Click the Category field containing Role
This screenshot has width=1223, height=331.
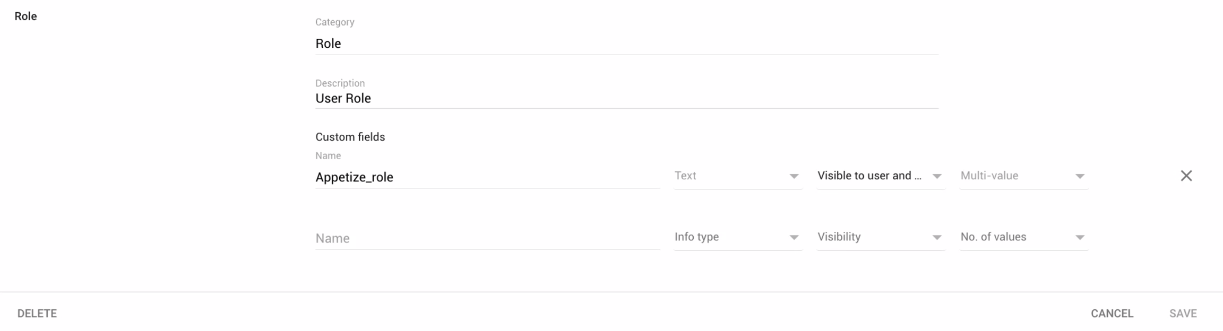pos(626,43)
